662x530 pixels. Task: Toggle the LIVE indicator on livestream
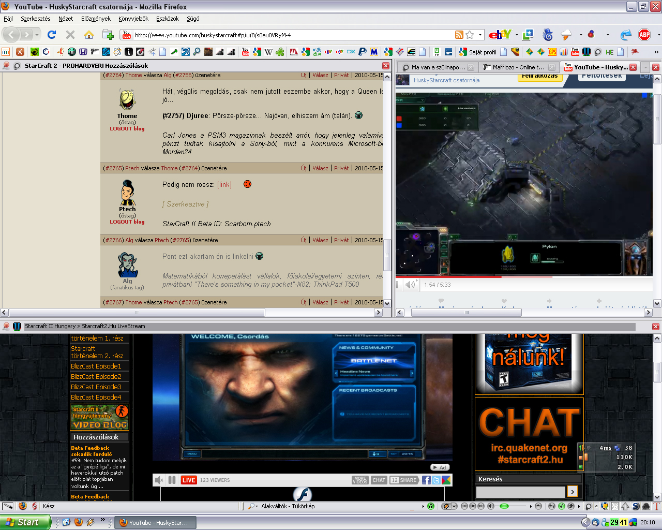click(189, 480)
